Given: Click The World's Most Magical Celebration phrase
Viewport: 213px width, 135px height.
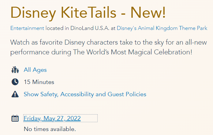Looking at the screenshot, I should click(x=132, y=52).
